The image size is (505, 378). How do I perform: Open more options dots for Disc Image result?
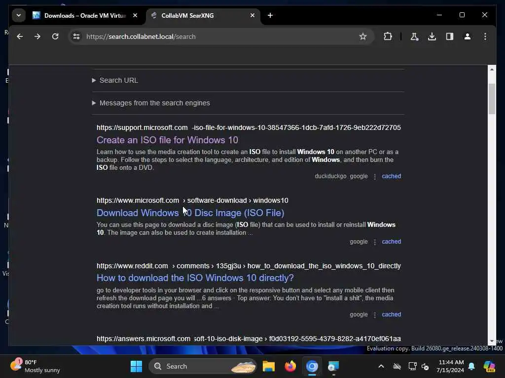pos(375,242)
